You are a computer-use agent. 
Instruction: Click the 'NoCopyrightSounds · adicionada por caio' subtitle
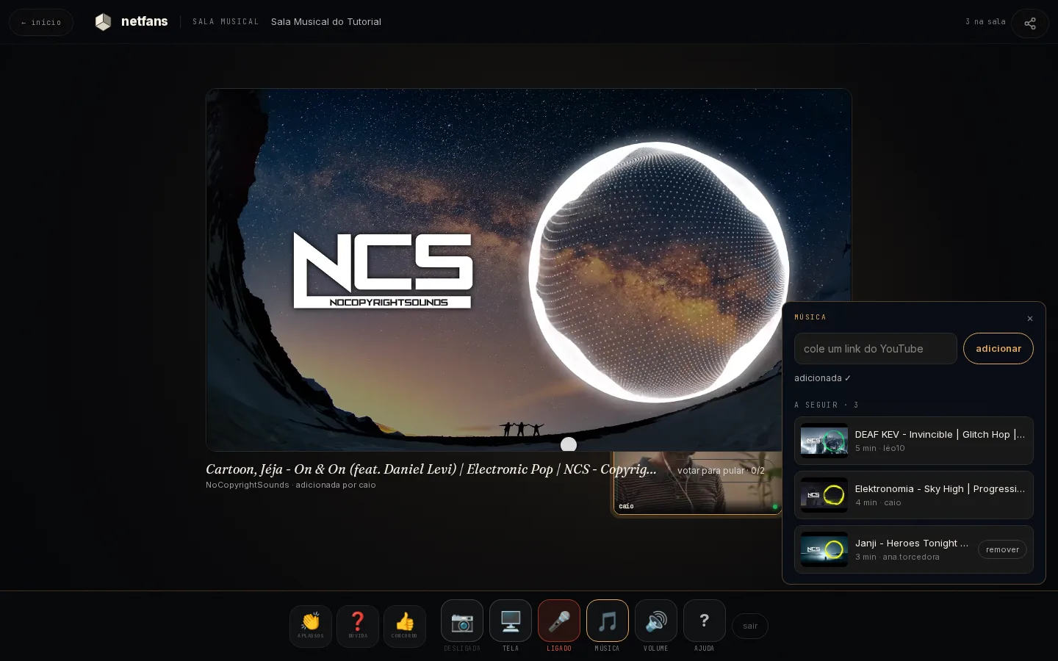tap(291, 485)
